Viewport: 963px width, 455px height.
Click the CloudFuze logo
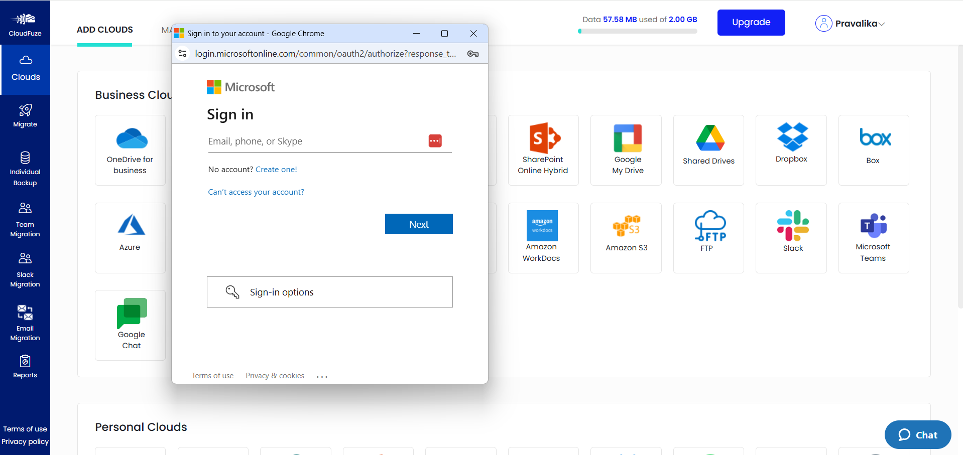tap(25, 24)
